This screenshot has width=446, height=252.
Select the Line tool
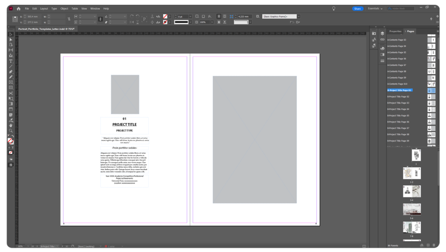(x=11, y=66)
